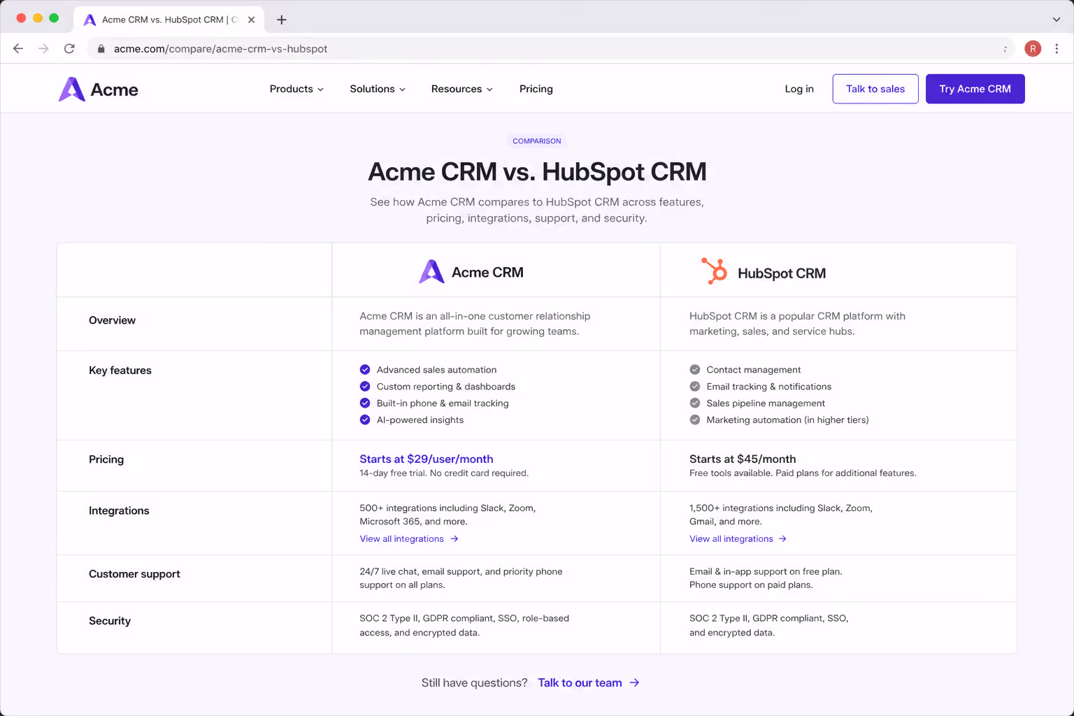Click check icon beside Sales pipeline management
Screen dimensions: 1074x716
[x=695, y=403]
